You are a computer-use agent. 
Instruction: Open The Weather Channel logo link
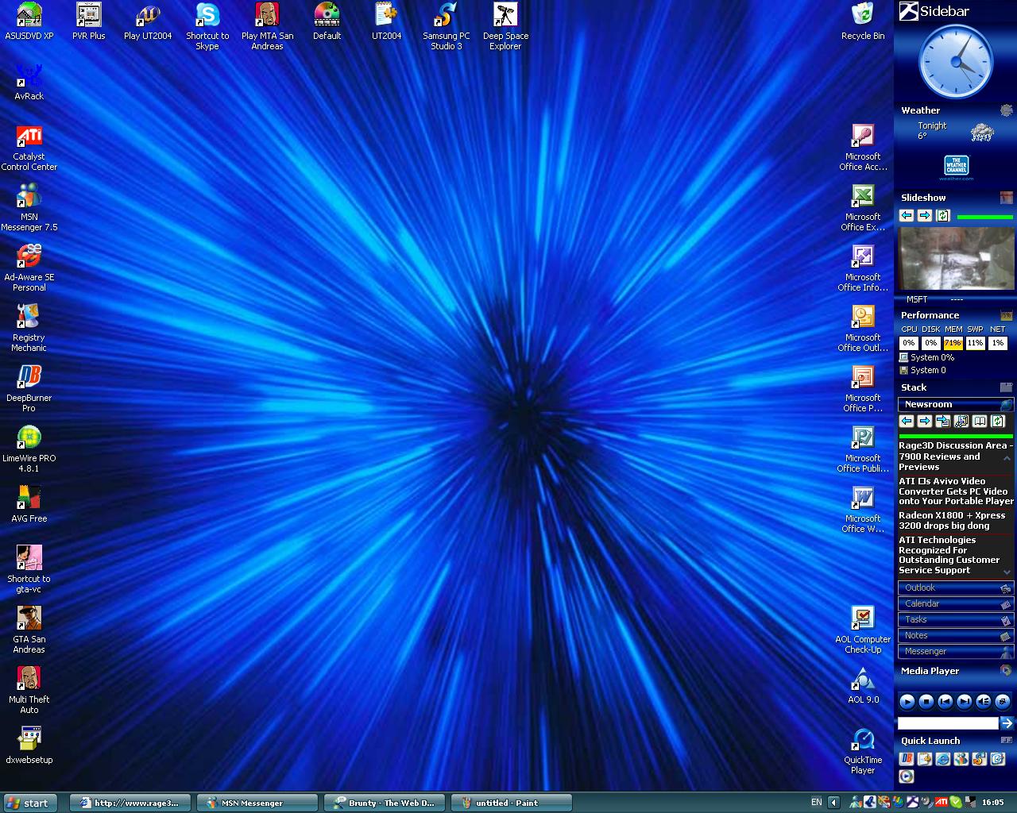point(956,168)
